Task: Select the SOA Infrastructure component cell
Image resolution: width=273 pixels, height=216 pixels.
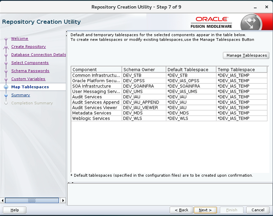Action: pos(97,86)
